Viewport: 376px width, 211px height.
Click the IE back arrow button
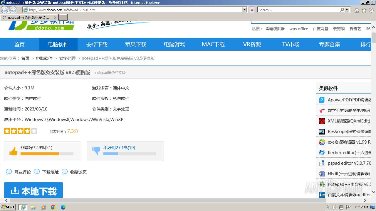[5, 10]
